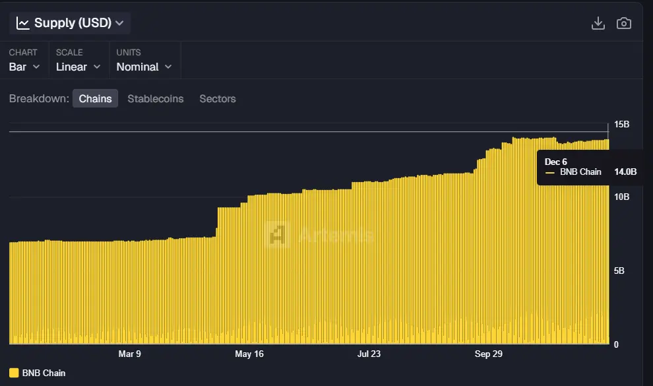Click the download chart icon

[598, 22]
